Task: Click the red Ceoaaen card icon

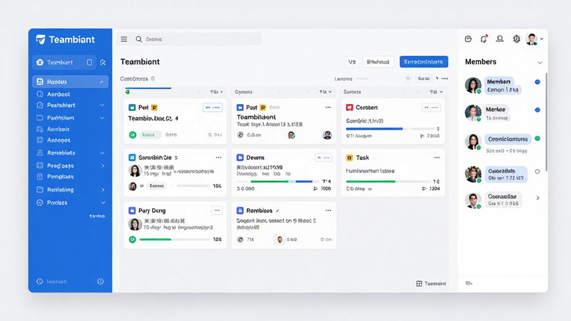Action: [x=350, y=108]
